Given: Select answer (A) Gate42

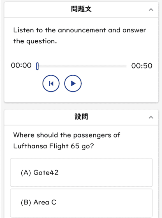Looking at the screenshot, I should [81, 172].
